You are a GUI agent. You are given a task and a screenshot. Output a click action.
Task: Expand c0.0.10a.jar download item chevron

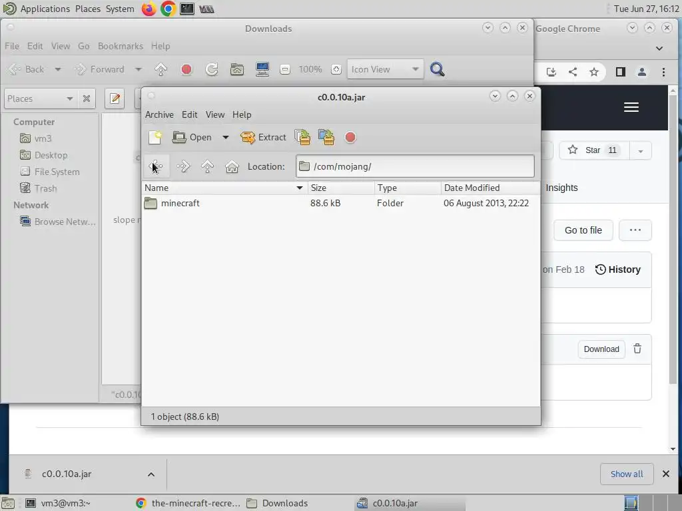pos(151,474)
